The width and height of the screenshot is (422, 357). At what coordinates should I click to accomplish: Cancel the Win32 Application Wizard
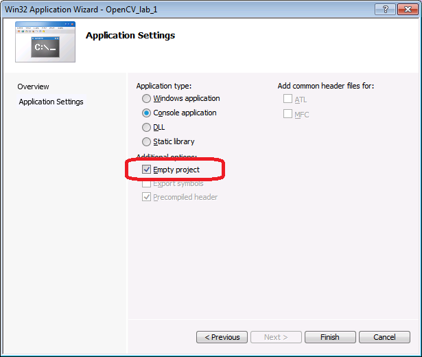384,337
